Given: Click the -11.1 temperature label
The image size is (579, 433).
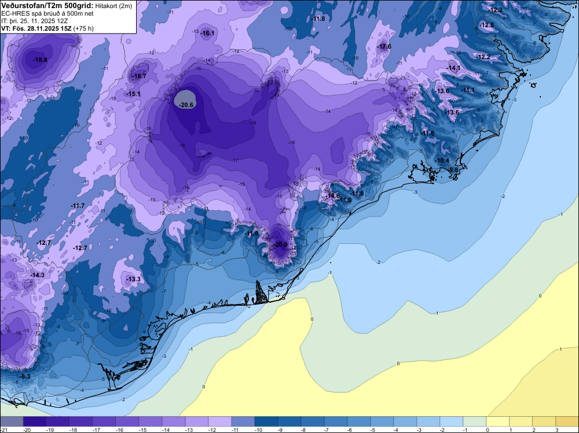Looking at the screenshot, I should coord(468,90).
